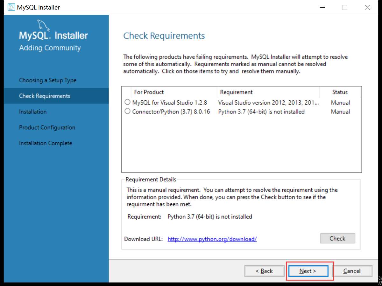Click the MySQL dolphin logo in sidebar
This screenshot has width=382, height=286.
[x=43, y=25]
